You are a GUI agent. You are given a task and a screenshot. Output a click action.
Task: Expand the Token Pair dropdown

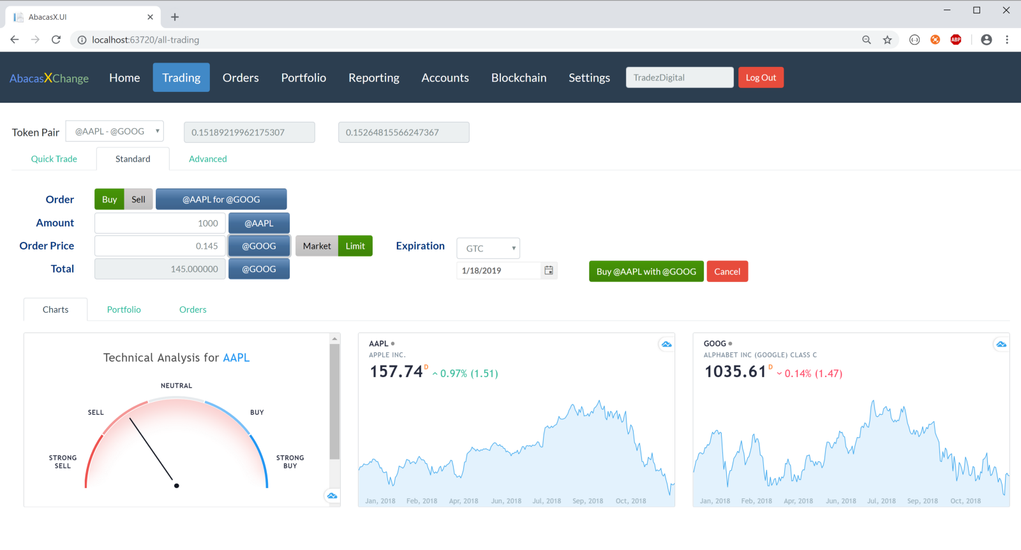(115, 131)
